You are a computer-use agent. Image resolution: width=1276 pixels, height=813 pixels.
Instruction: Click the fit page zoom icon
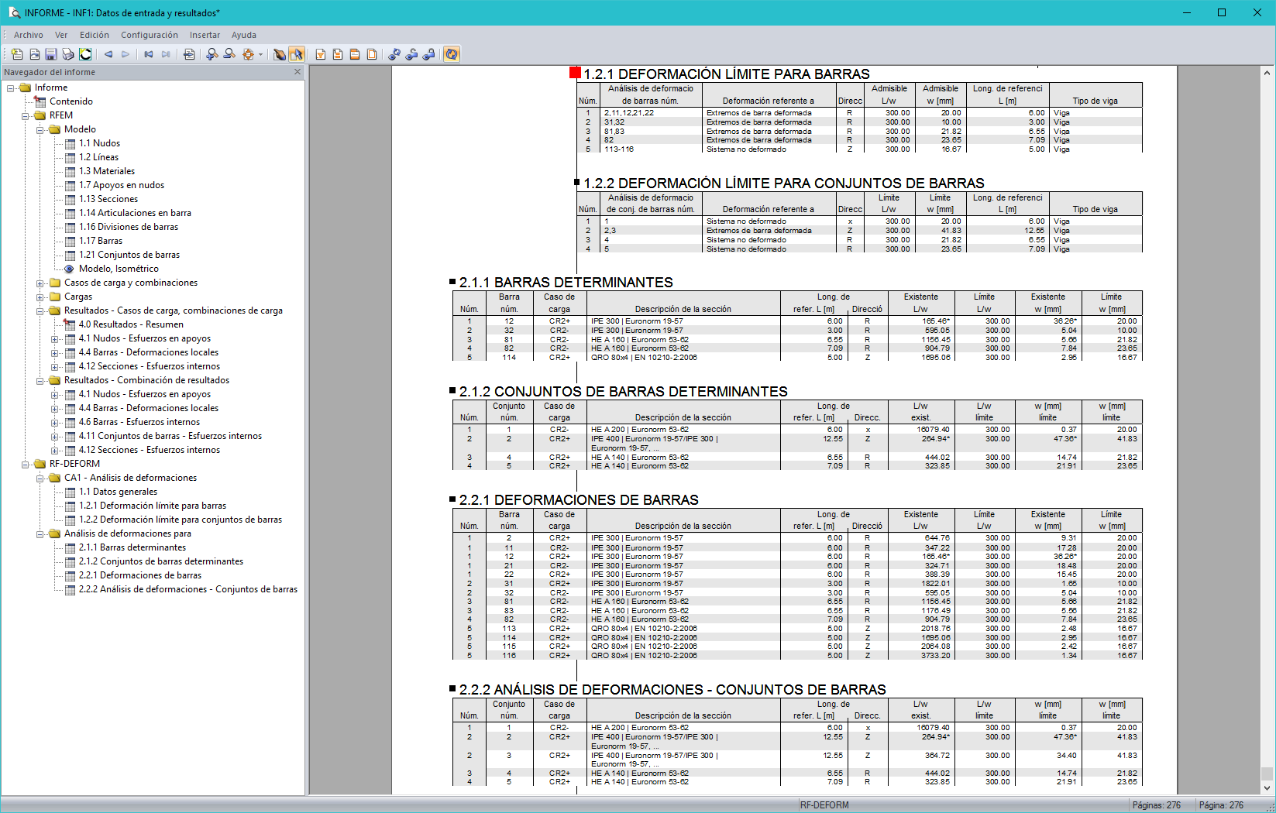pos(248,54)
